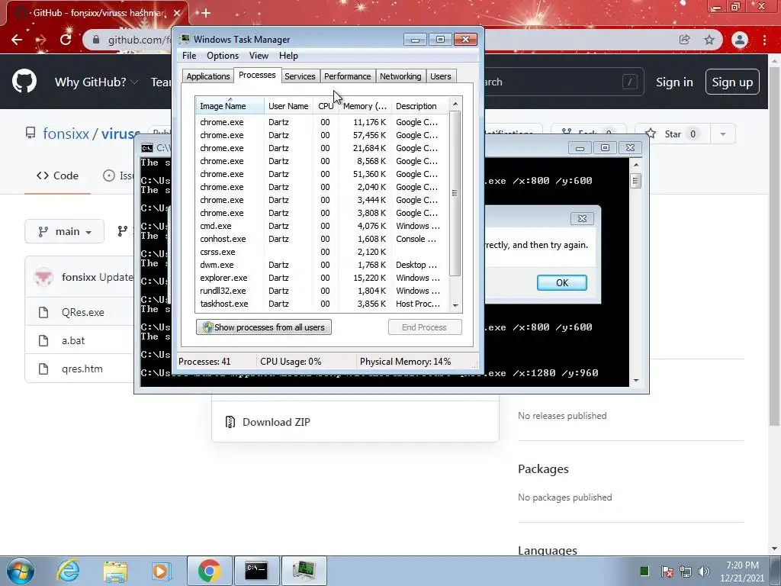
Task: Click Task Manager process list scrollbar
Action: click(x=455, y=193)
